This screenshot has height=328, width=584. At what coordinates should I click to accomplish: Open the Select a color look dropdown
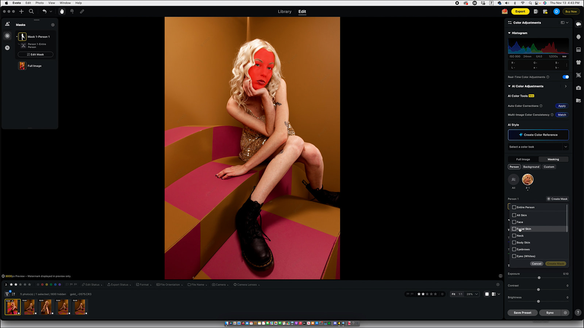[538, 147]
